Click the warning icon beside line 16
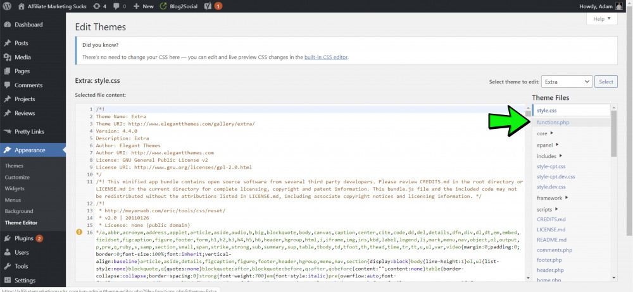Viewport: 633px width, 292px height. coord(79,232)
